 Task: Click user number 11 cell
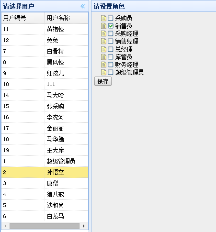tap(23, 29)
